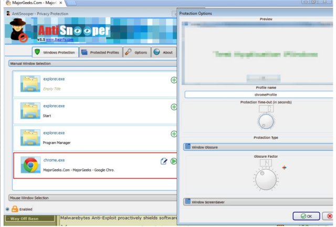The height and width of the screenshot is (227, 336).
Task: Click the globe icon on About tab
Action: pos(156,52)
